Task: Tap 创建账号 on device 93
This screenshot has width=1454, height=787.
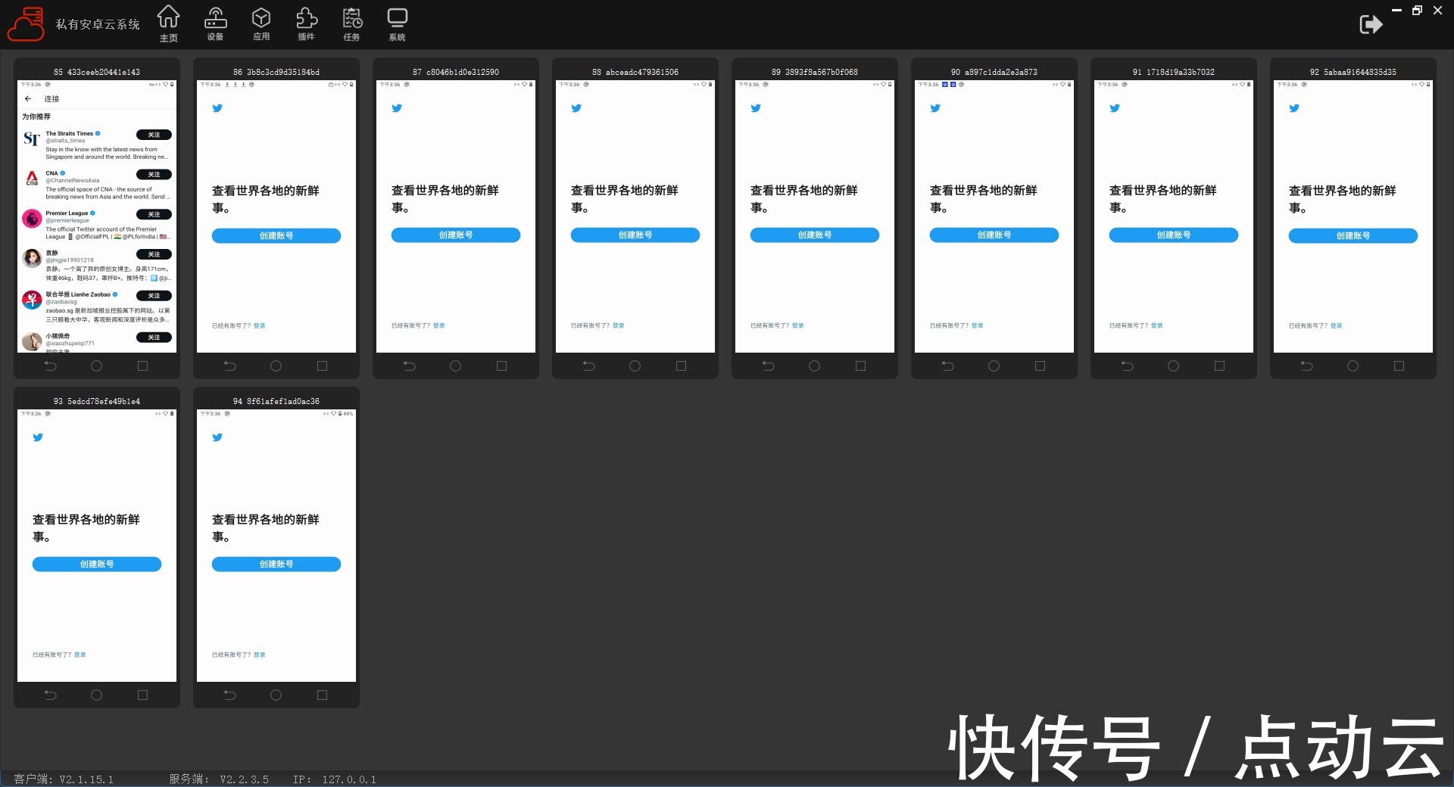Action: [97, 565]
